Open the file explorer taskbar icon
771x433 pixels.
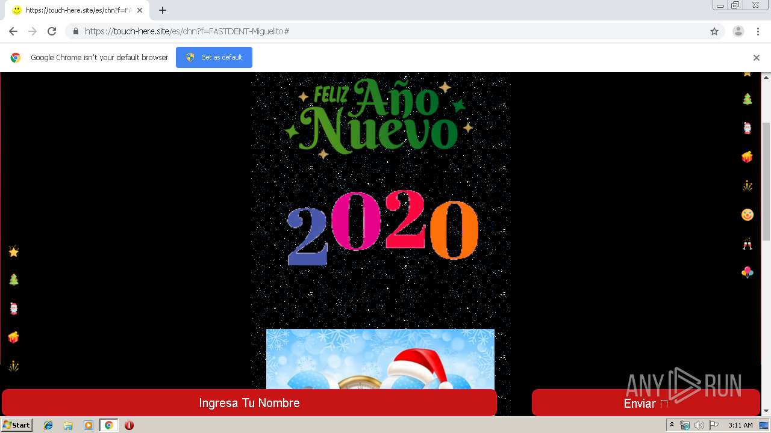click(68, 425)
